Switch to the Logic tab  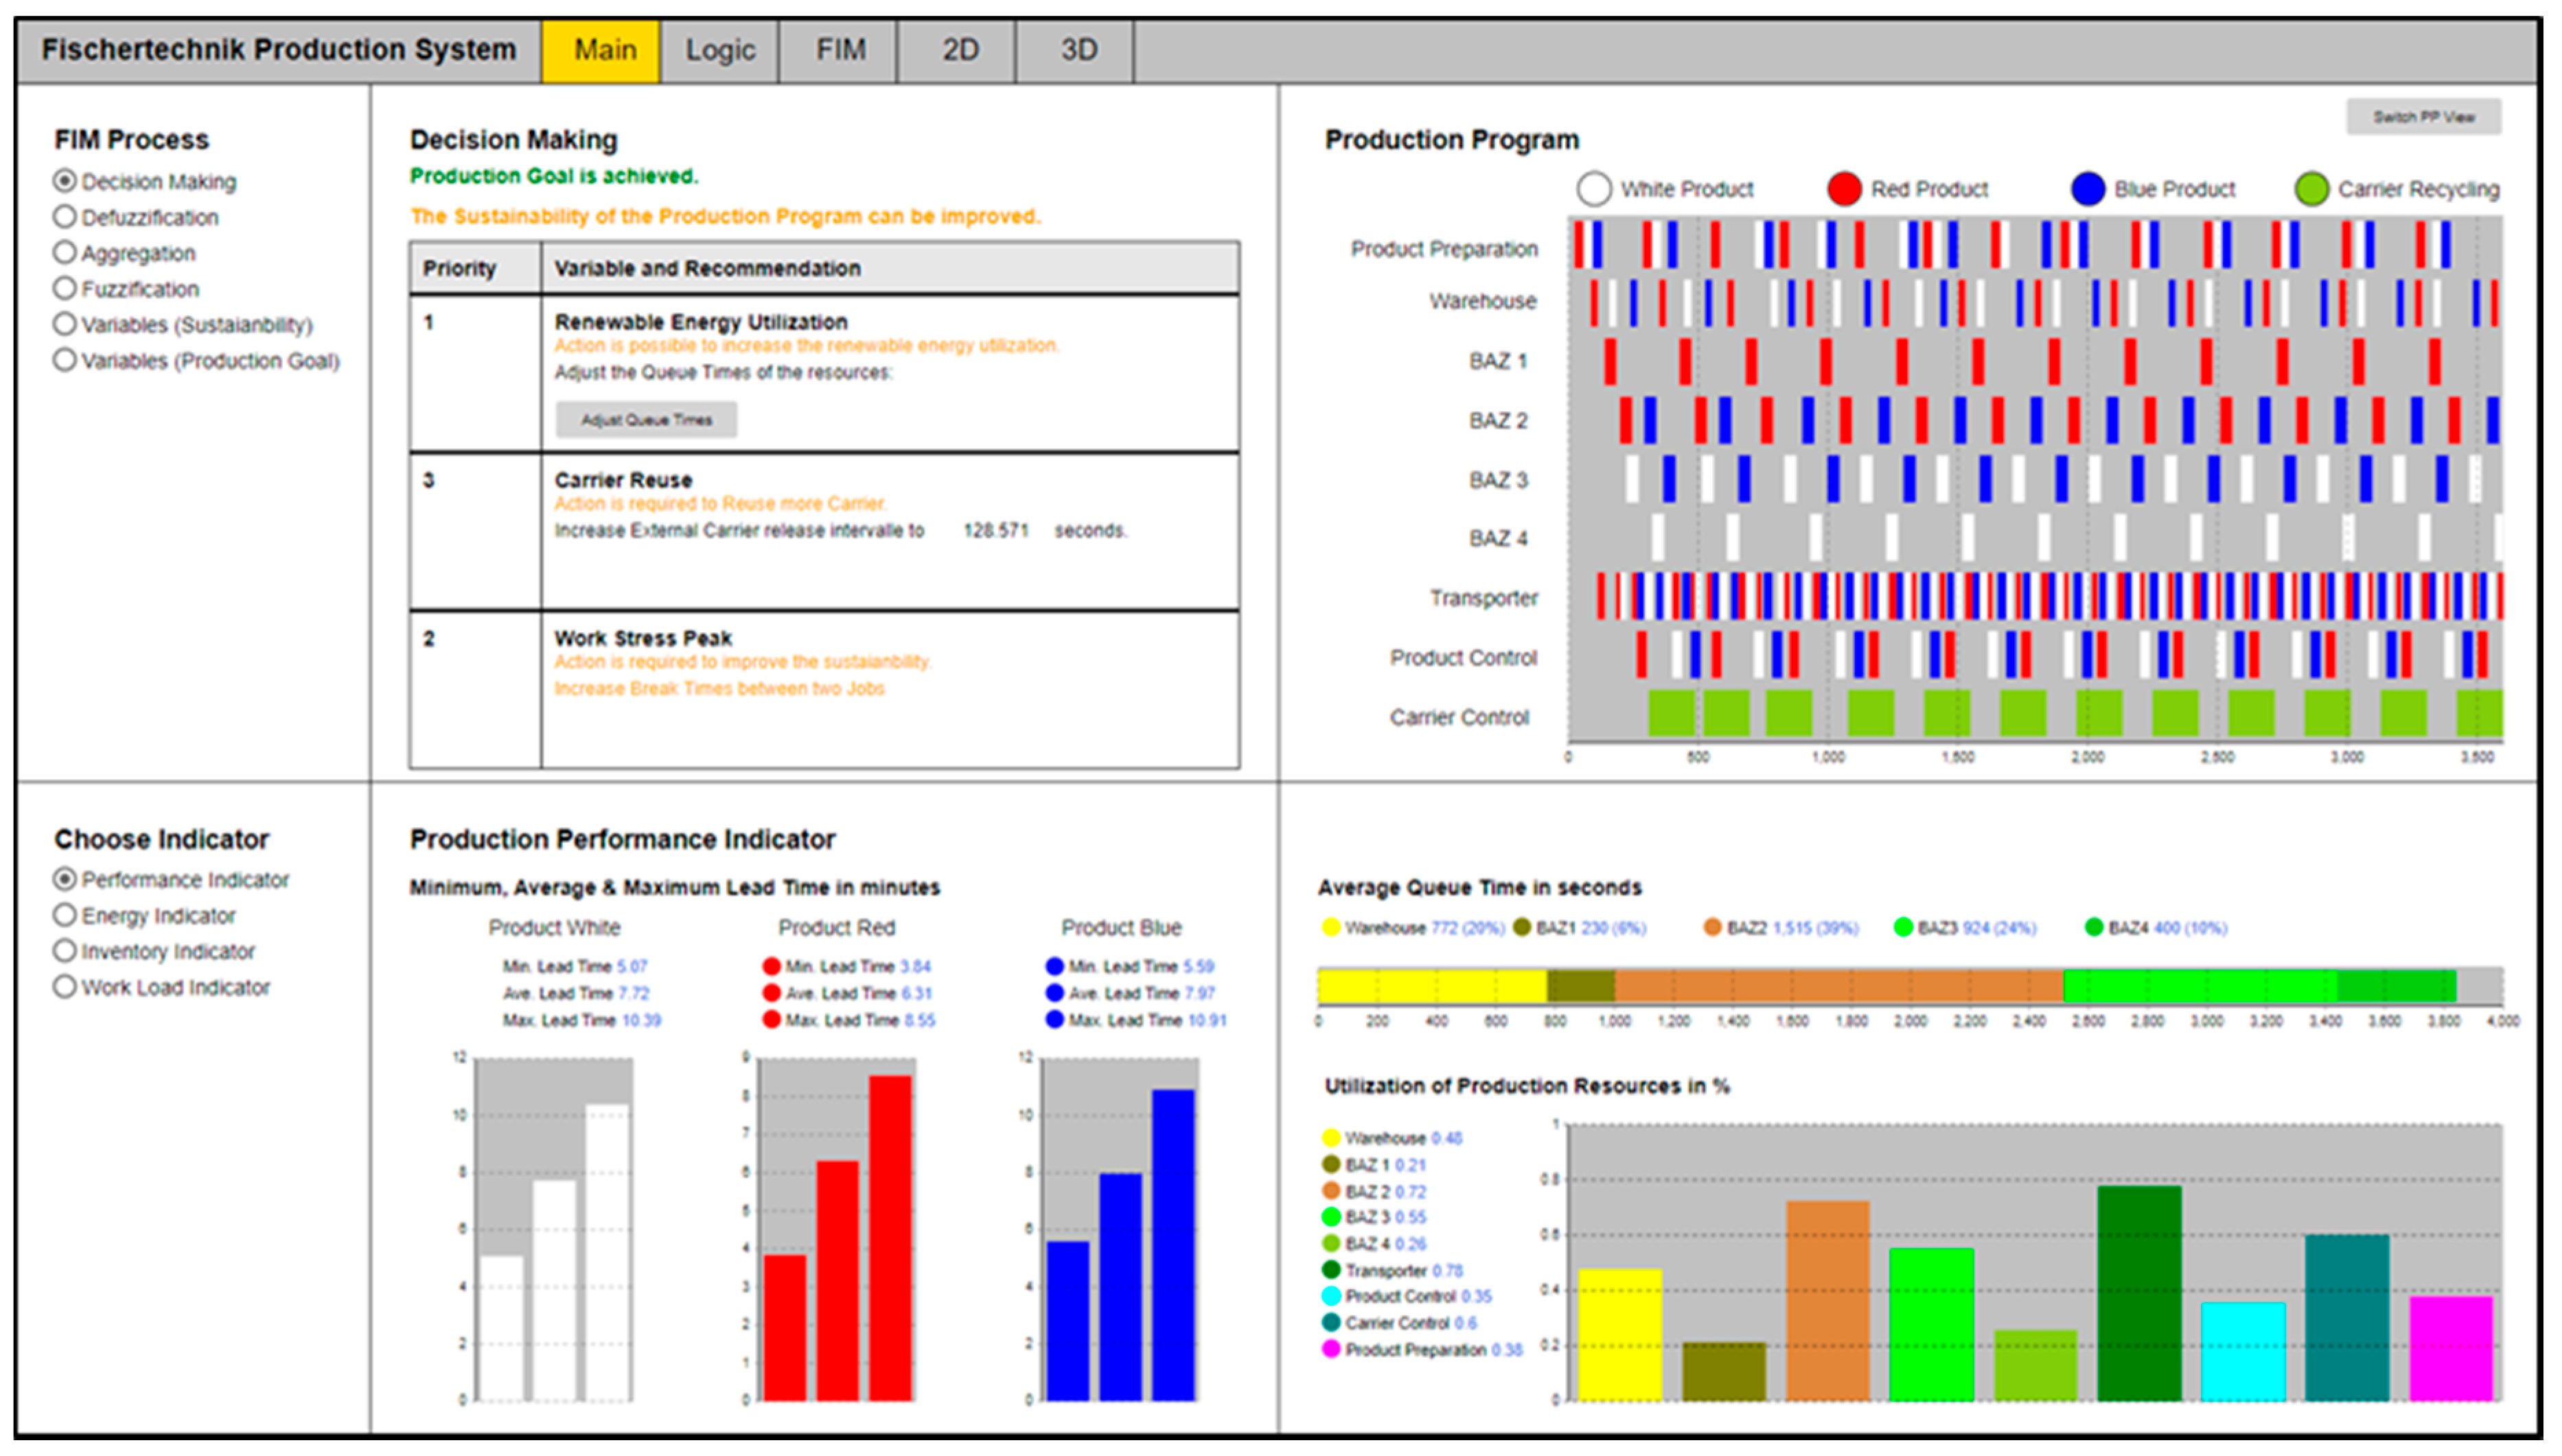click(719, 50)
